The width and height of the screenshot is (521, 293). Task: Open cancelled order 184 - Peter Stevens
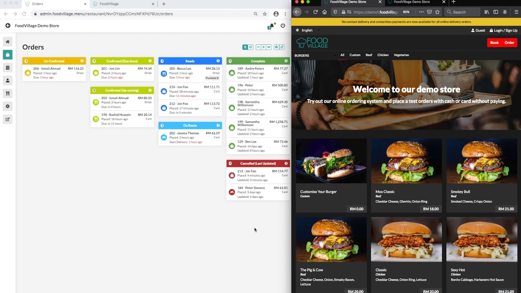(x=258, y=192)
